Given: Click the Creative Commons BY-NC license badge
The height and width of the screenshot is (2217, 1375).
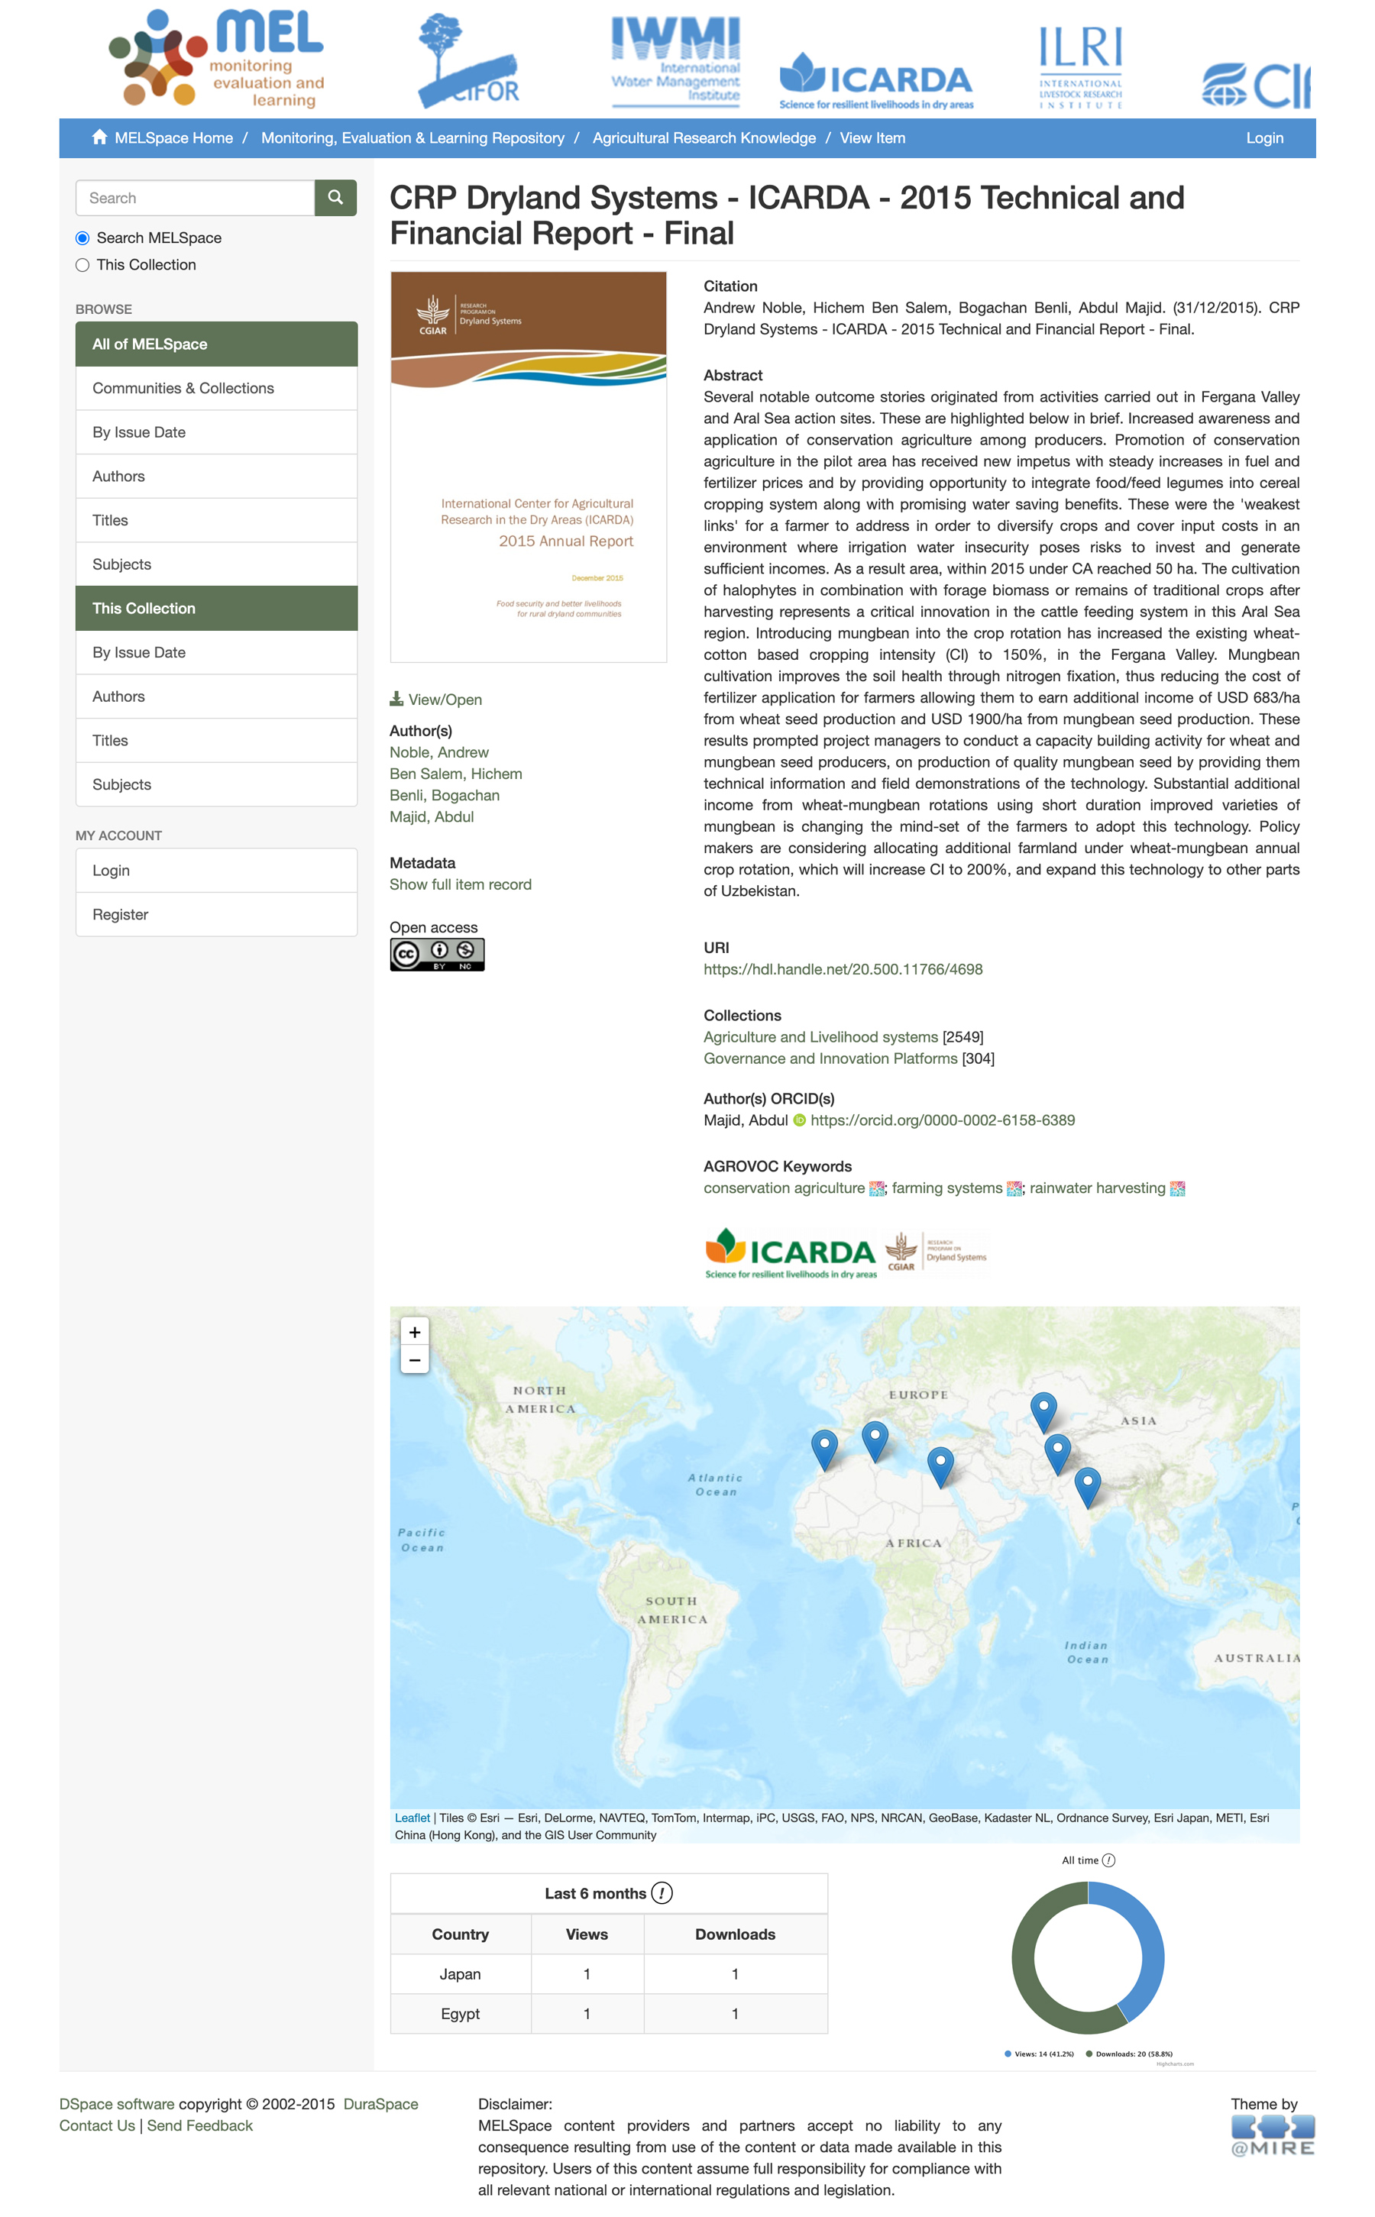Looking at the screenshot, I should tap(438, 954).
